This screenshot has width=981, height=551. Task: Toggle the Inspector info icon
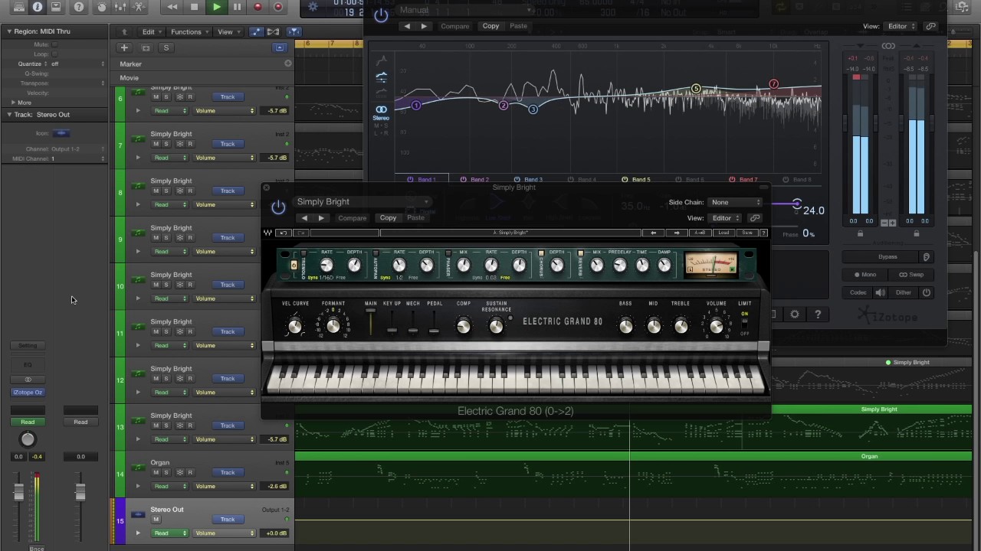pos(36,7)
